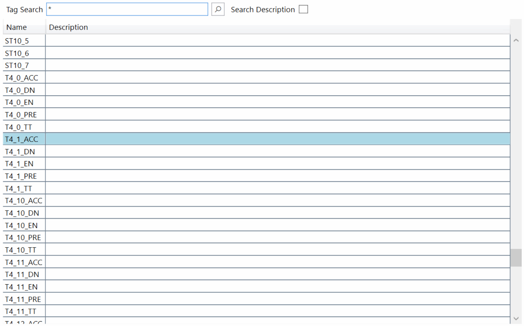The width and height of the screenshot is (524, 326).
Task: Sort by the Name column header
Action: pos(24,27)
